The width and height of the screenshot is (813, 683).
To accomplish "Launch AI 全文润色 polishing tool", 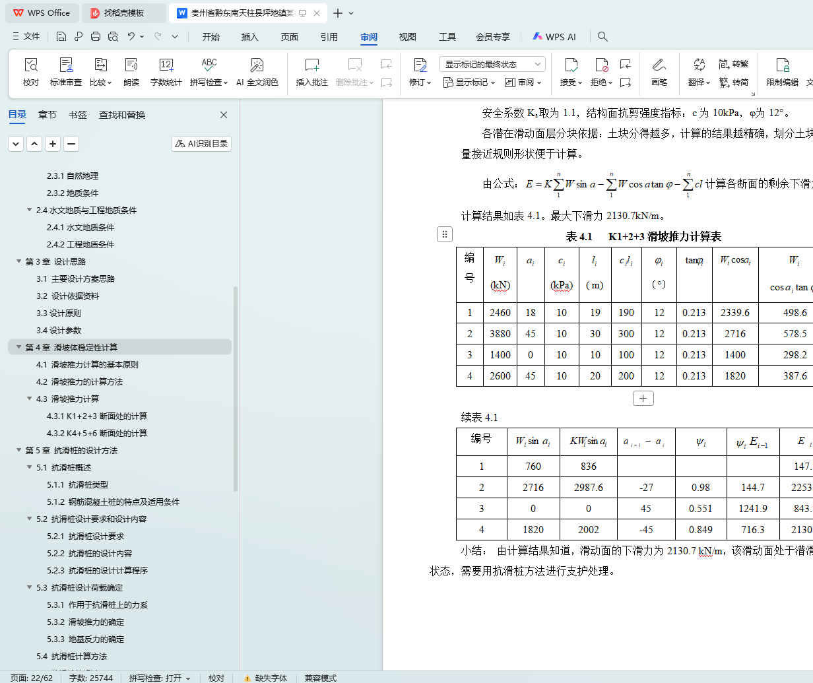I will coord(257,71).
